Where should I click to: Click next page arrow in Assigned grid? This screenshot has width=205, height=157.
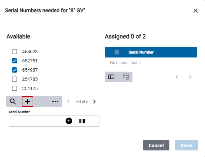click(x=190, y=77)
